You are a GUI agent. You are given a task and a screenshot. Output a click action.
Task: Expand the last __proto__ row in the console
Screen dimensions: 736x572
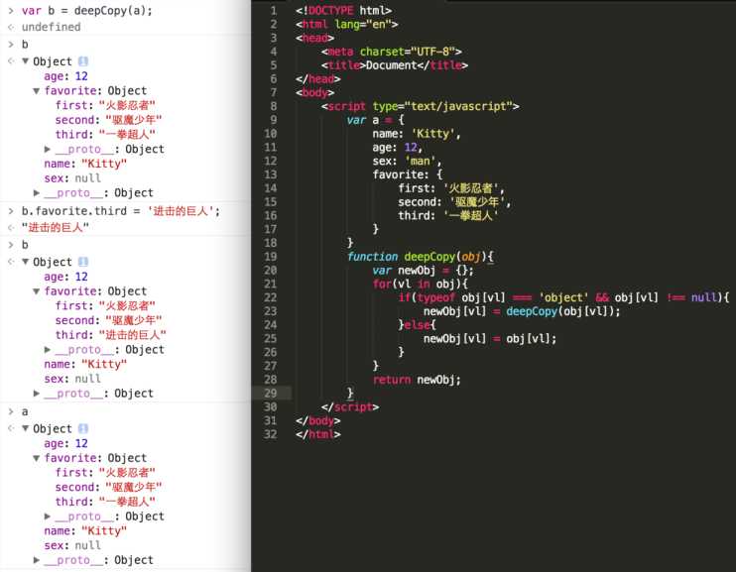point(36,560)
